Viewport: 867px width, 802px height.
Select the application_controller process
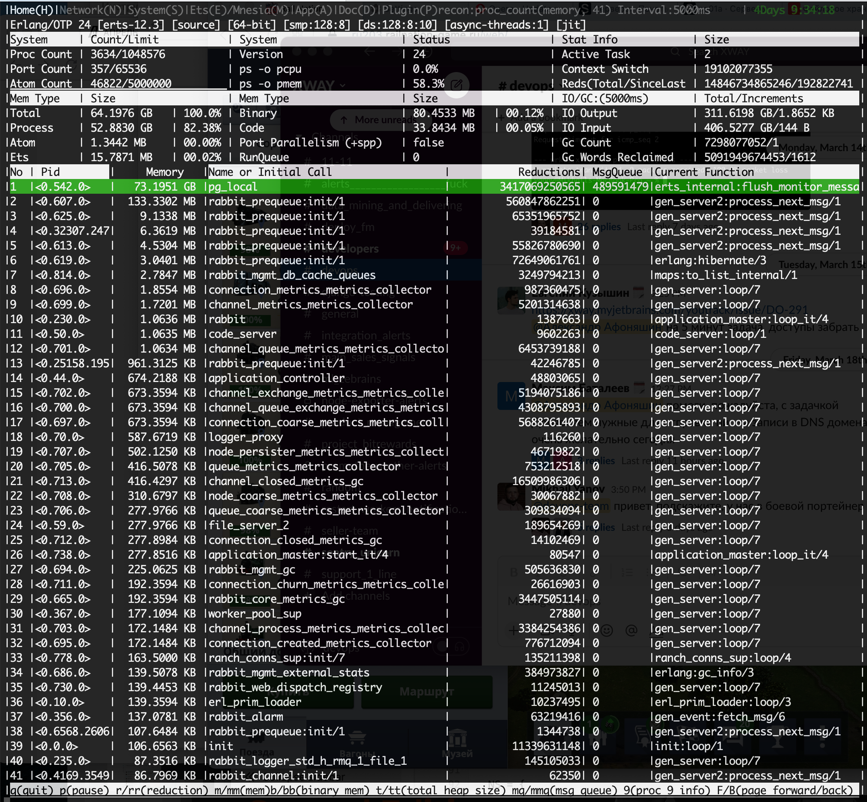click(277, 378)
